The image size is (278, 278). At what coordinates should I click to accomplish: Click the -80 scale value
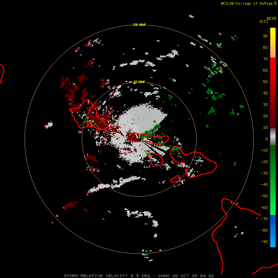pyautogui.click(x=264, y=230)
